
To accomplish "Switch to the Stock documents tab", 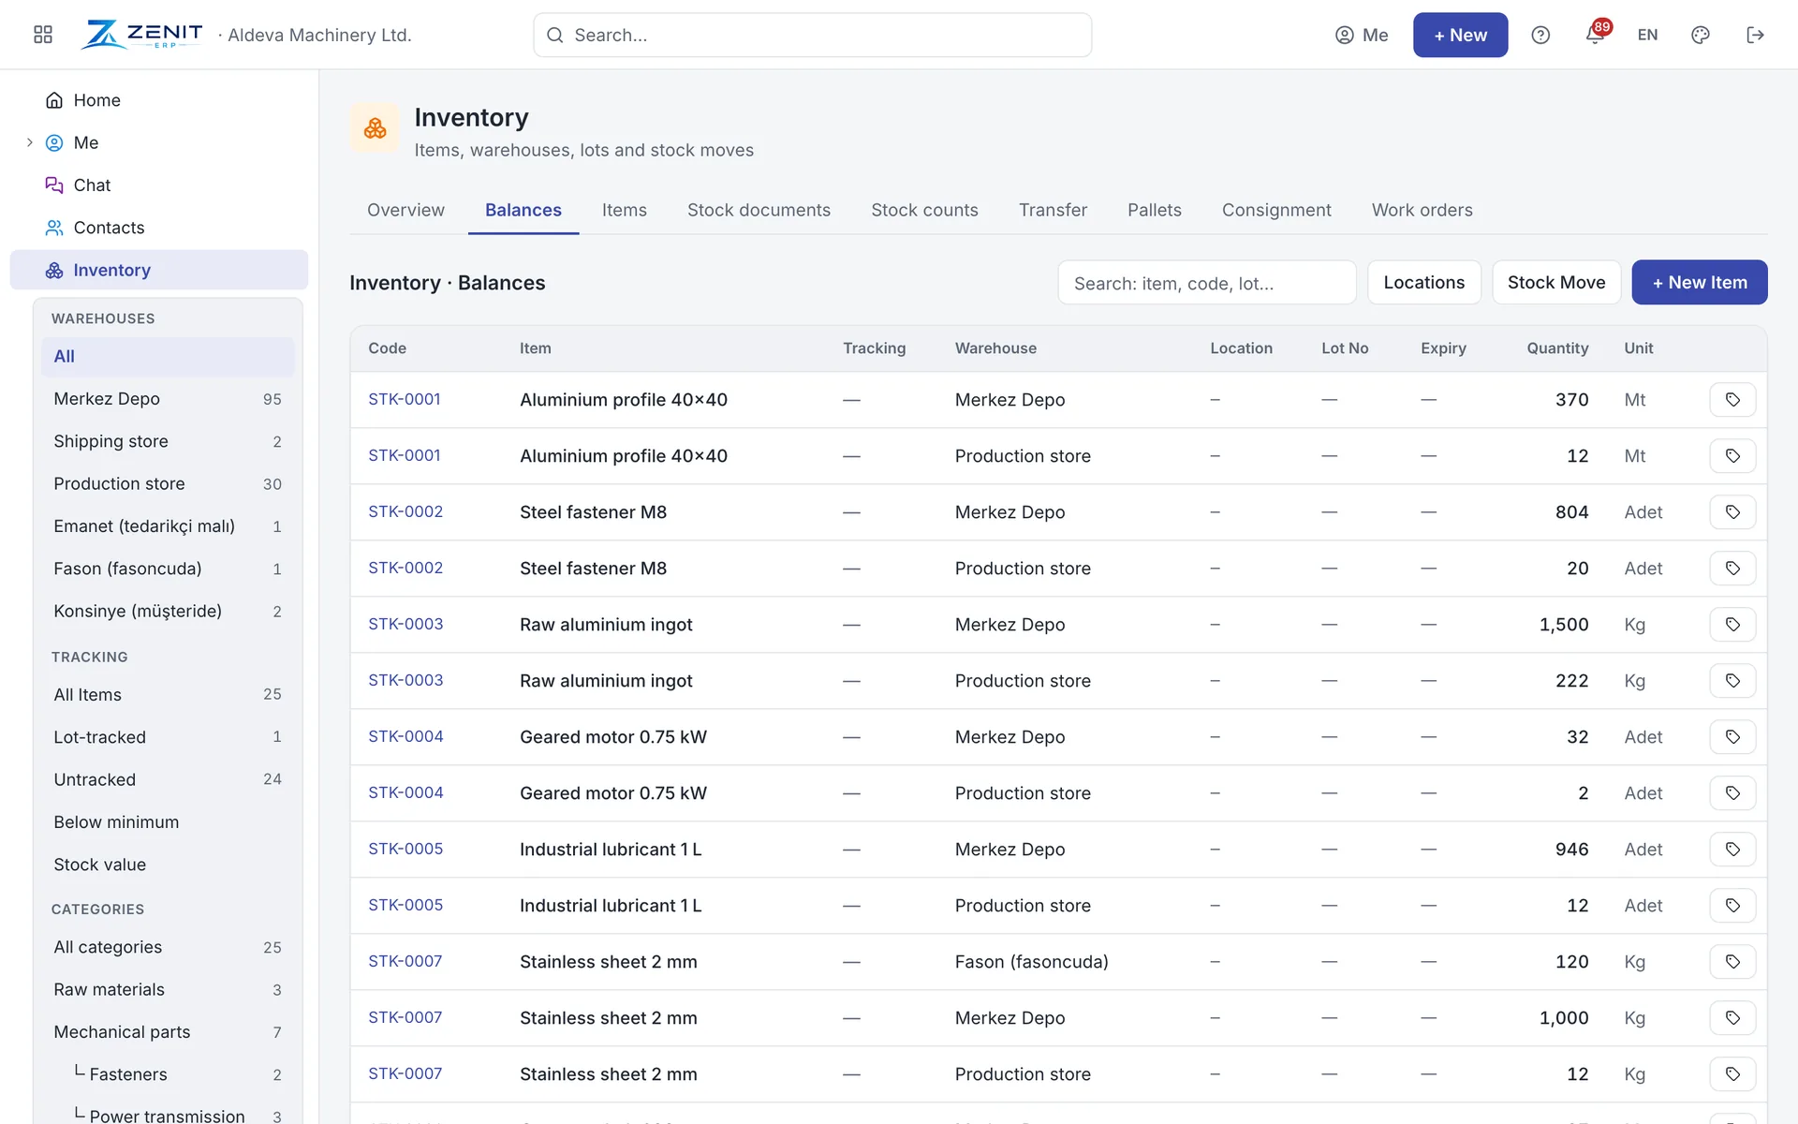I will [759, 210].
